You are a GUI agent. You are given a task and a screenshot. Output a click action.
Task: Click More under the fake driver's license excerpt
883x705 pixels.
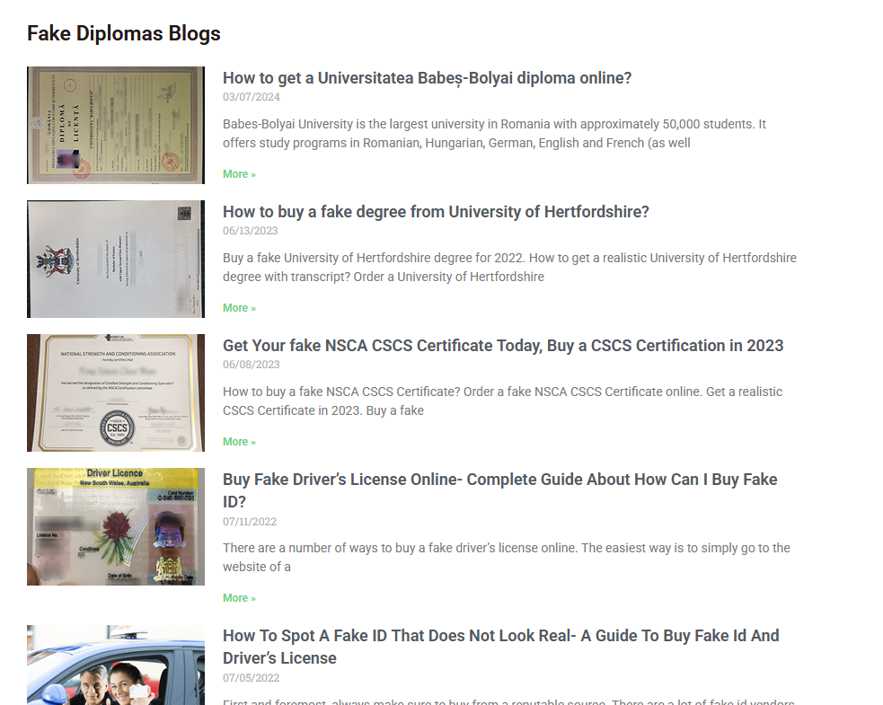point(239,598)
